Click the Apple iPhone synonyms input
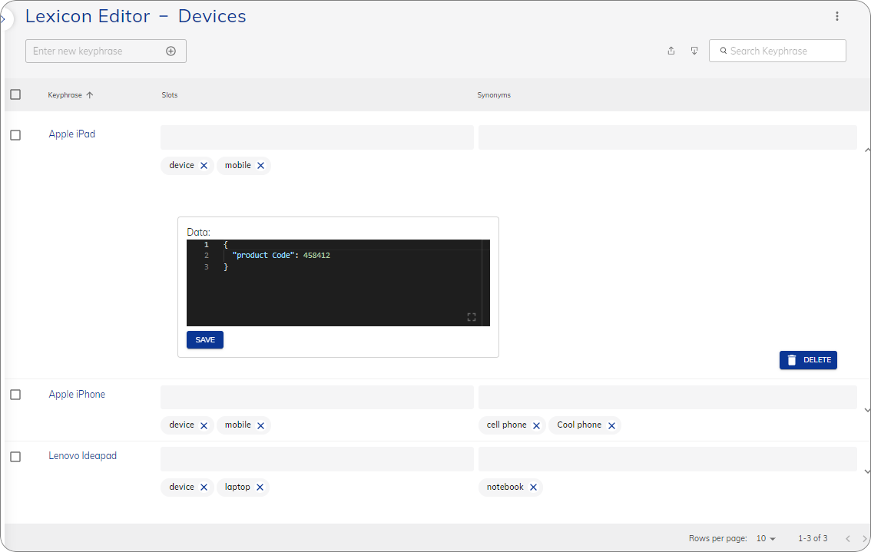This screenshot has height=552, width=871. point(667,398)
